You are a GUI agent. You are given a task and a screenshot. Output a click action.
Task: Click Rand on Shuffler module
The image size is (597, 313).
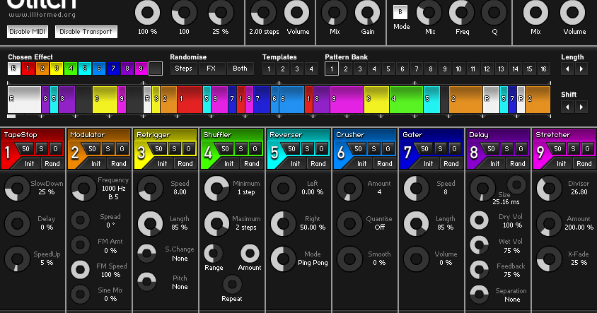(x=252, y=163)
